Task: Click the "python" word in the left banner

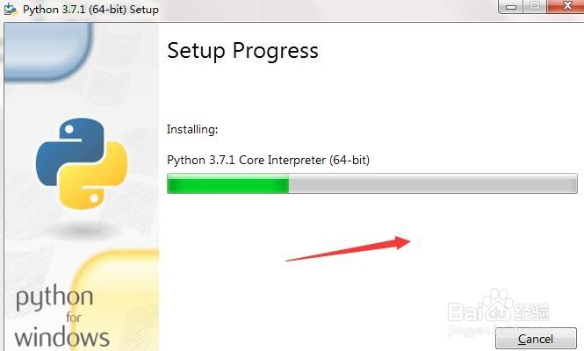Action: click(x=54, y=299)
